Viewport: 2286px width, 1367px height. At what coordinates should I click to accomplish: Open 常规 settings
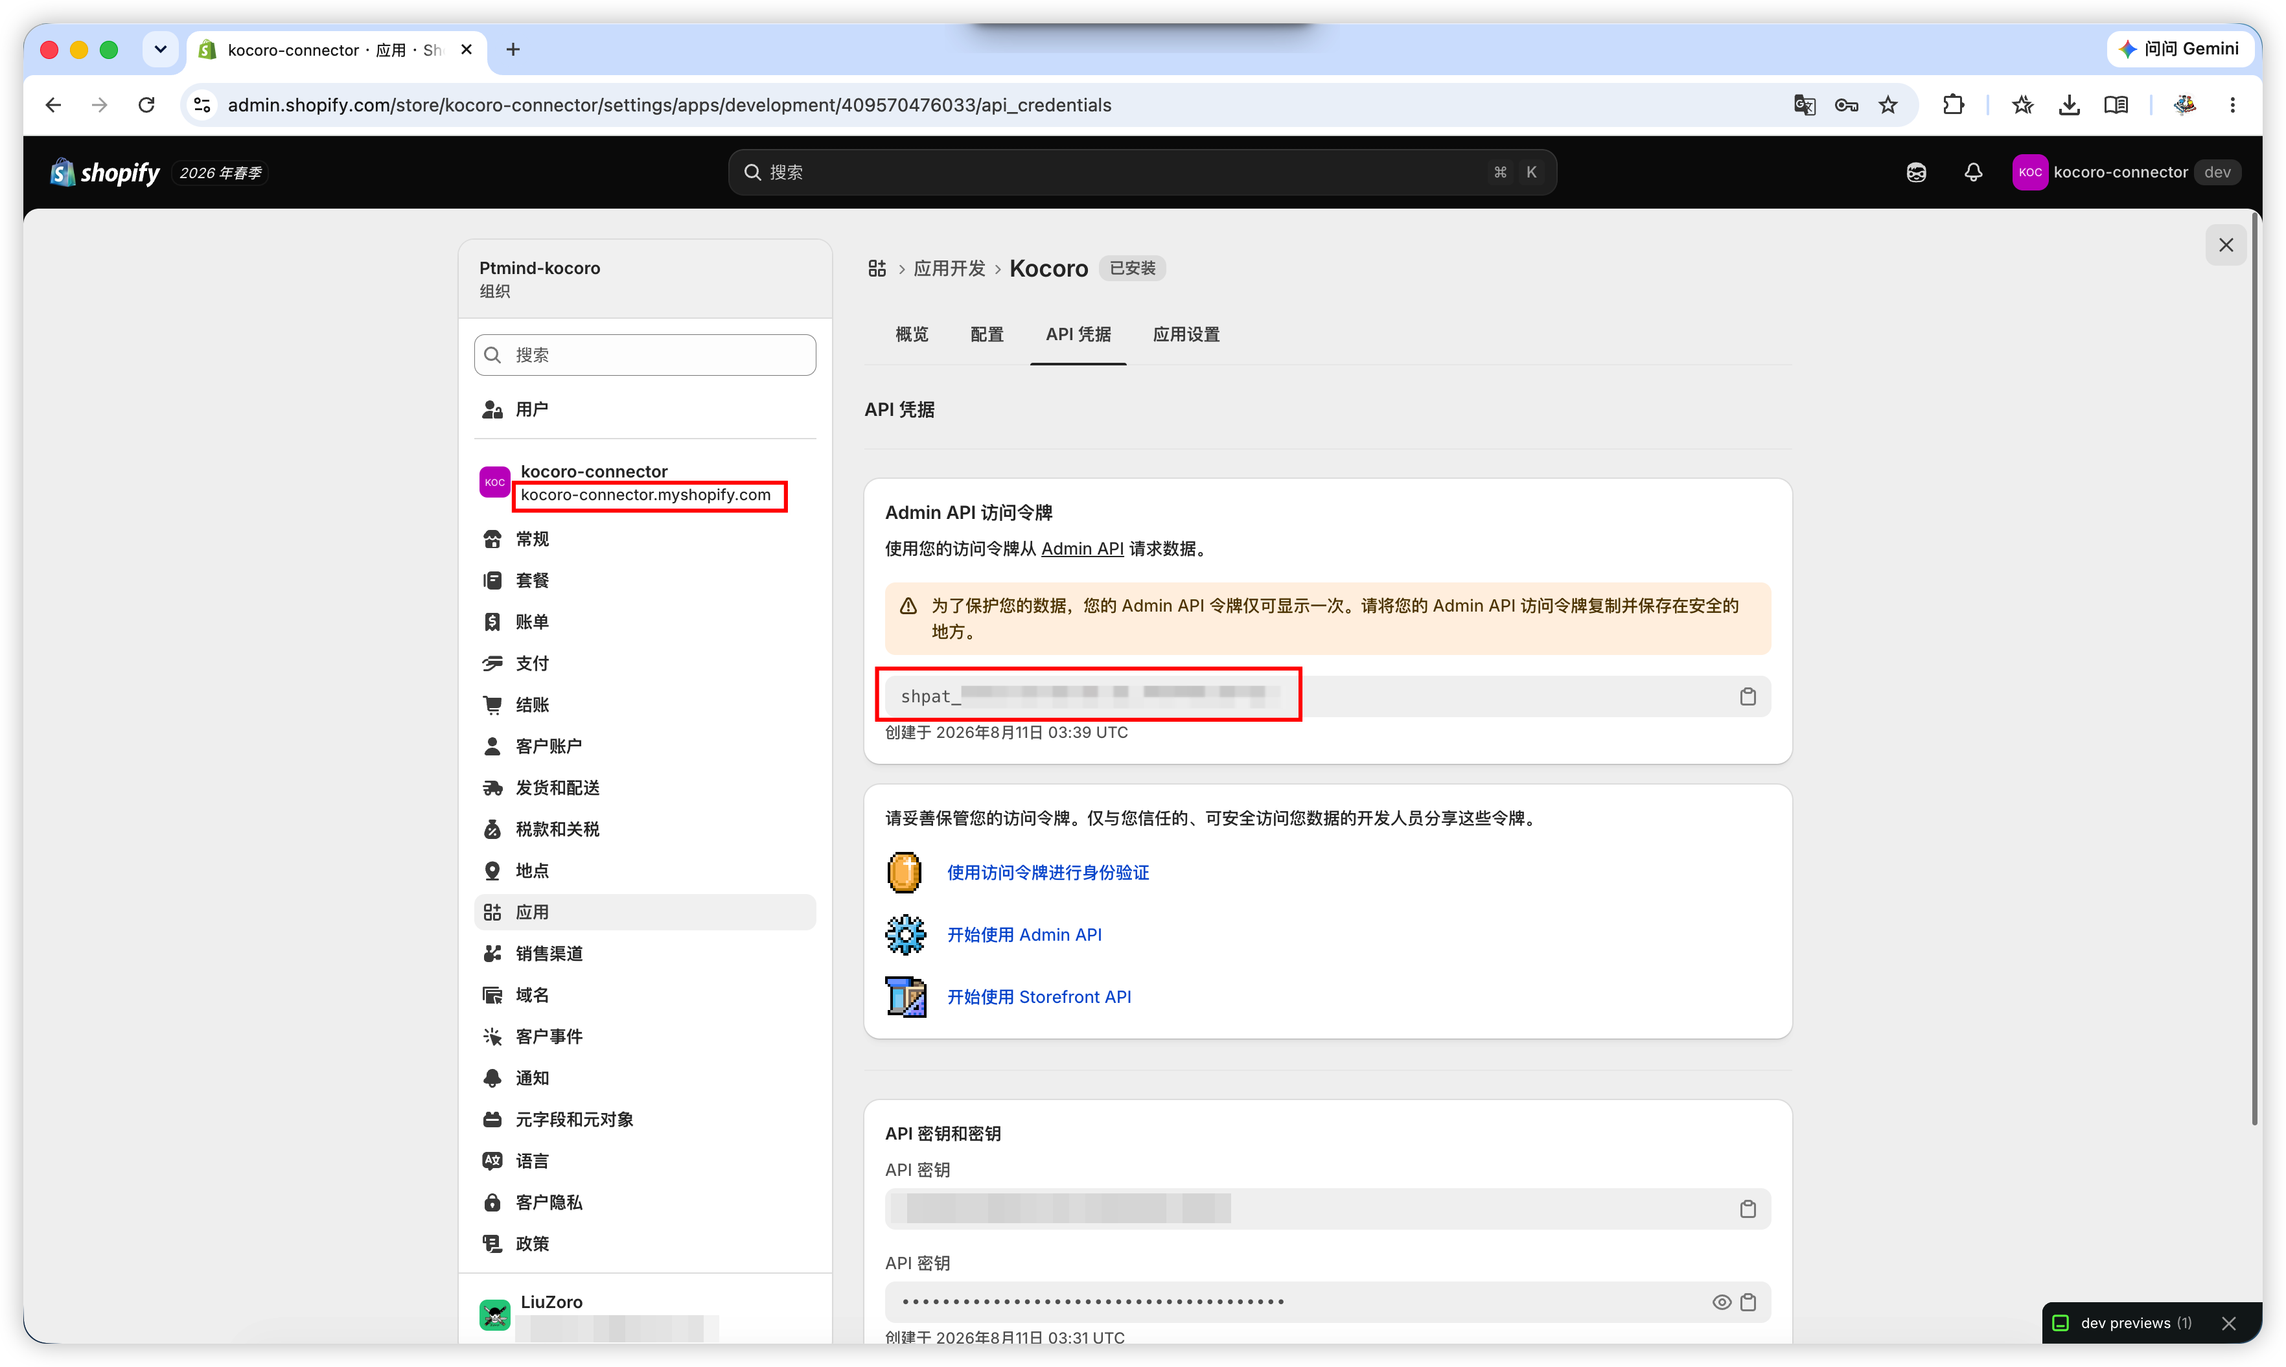pos(645,539)
